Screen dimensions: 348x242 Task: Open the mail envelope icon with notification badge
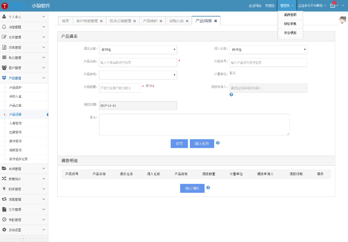pos(332,6)
